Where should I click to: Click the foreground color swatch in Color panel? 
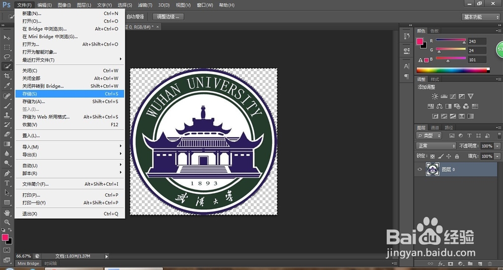tap(420, 41)
